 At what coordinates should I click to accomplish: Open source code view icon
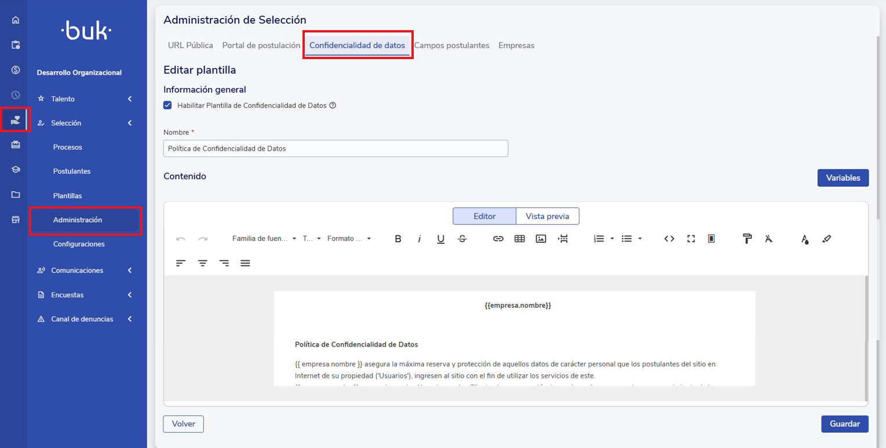tap(669, 239)
